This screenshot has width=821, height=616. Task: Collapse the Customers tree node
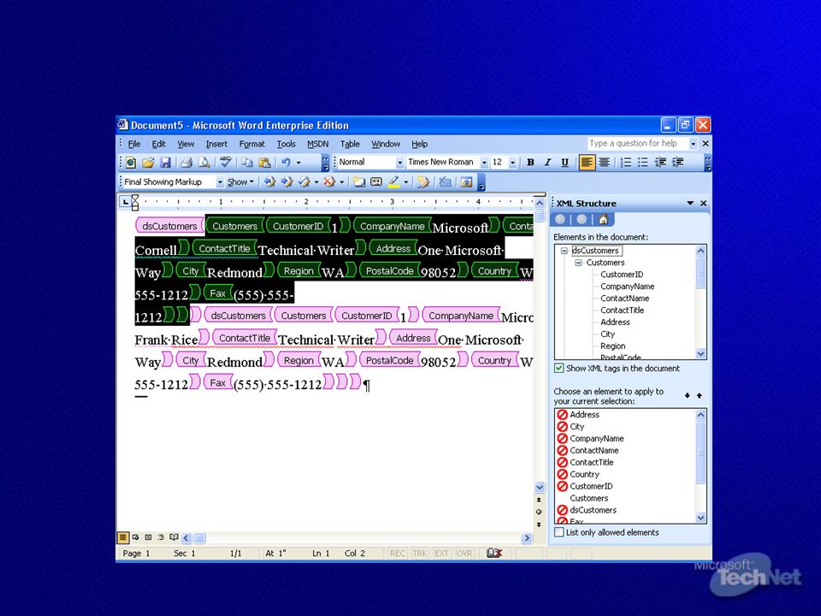click(x=578, y=263)
